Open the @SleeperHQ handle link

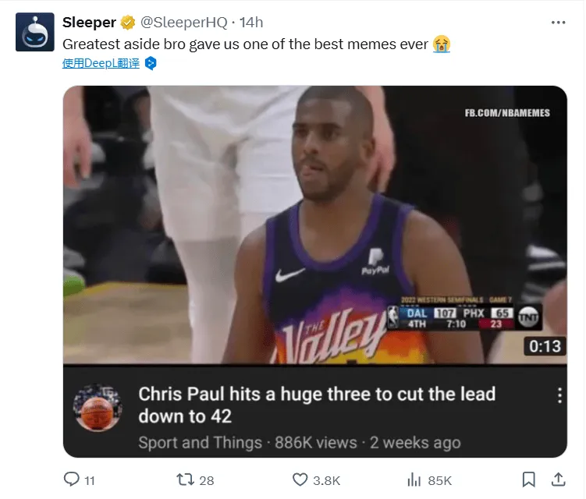pyautogui.click(x=184, y=23)
